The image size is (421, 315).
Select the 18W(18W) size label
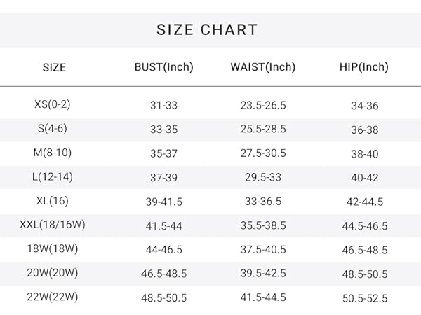(53, 248)
